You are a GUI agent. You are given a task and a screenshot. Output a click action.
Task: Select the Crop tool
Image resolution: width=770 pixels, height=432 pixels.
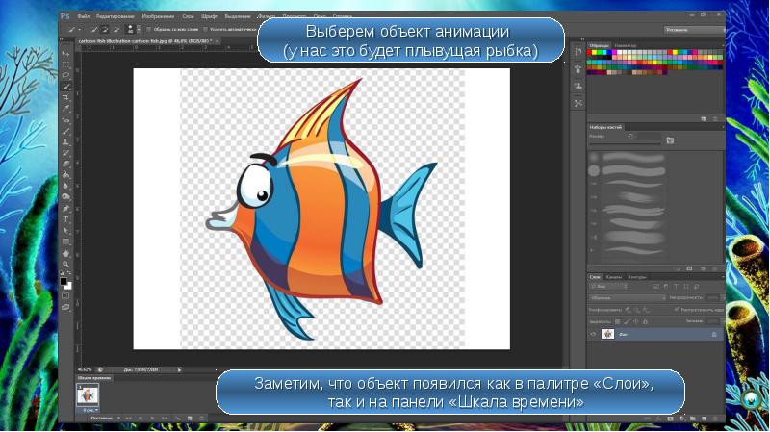click(x=65, y=97)
